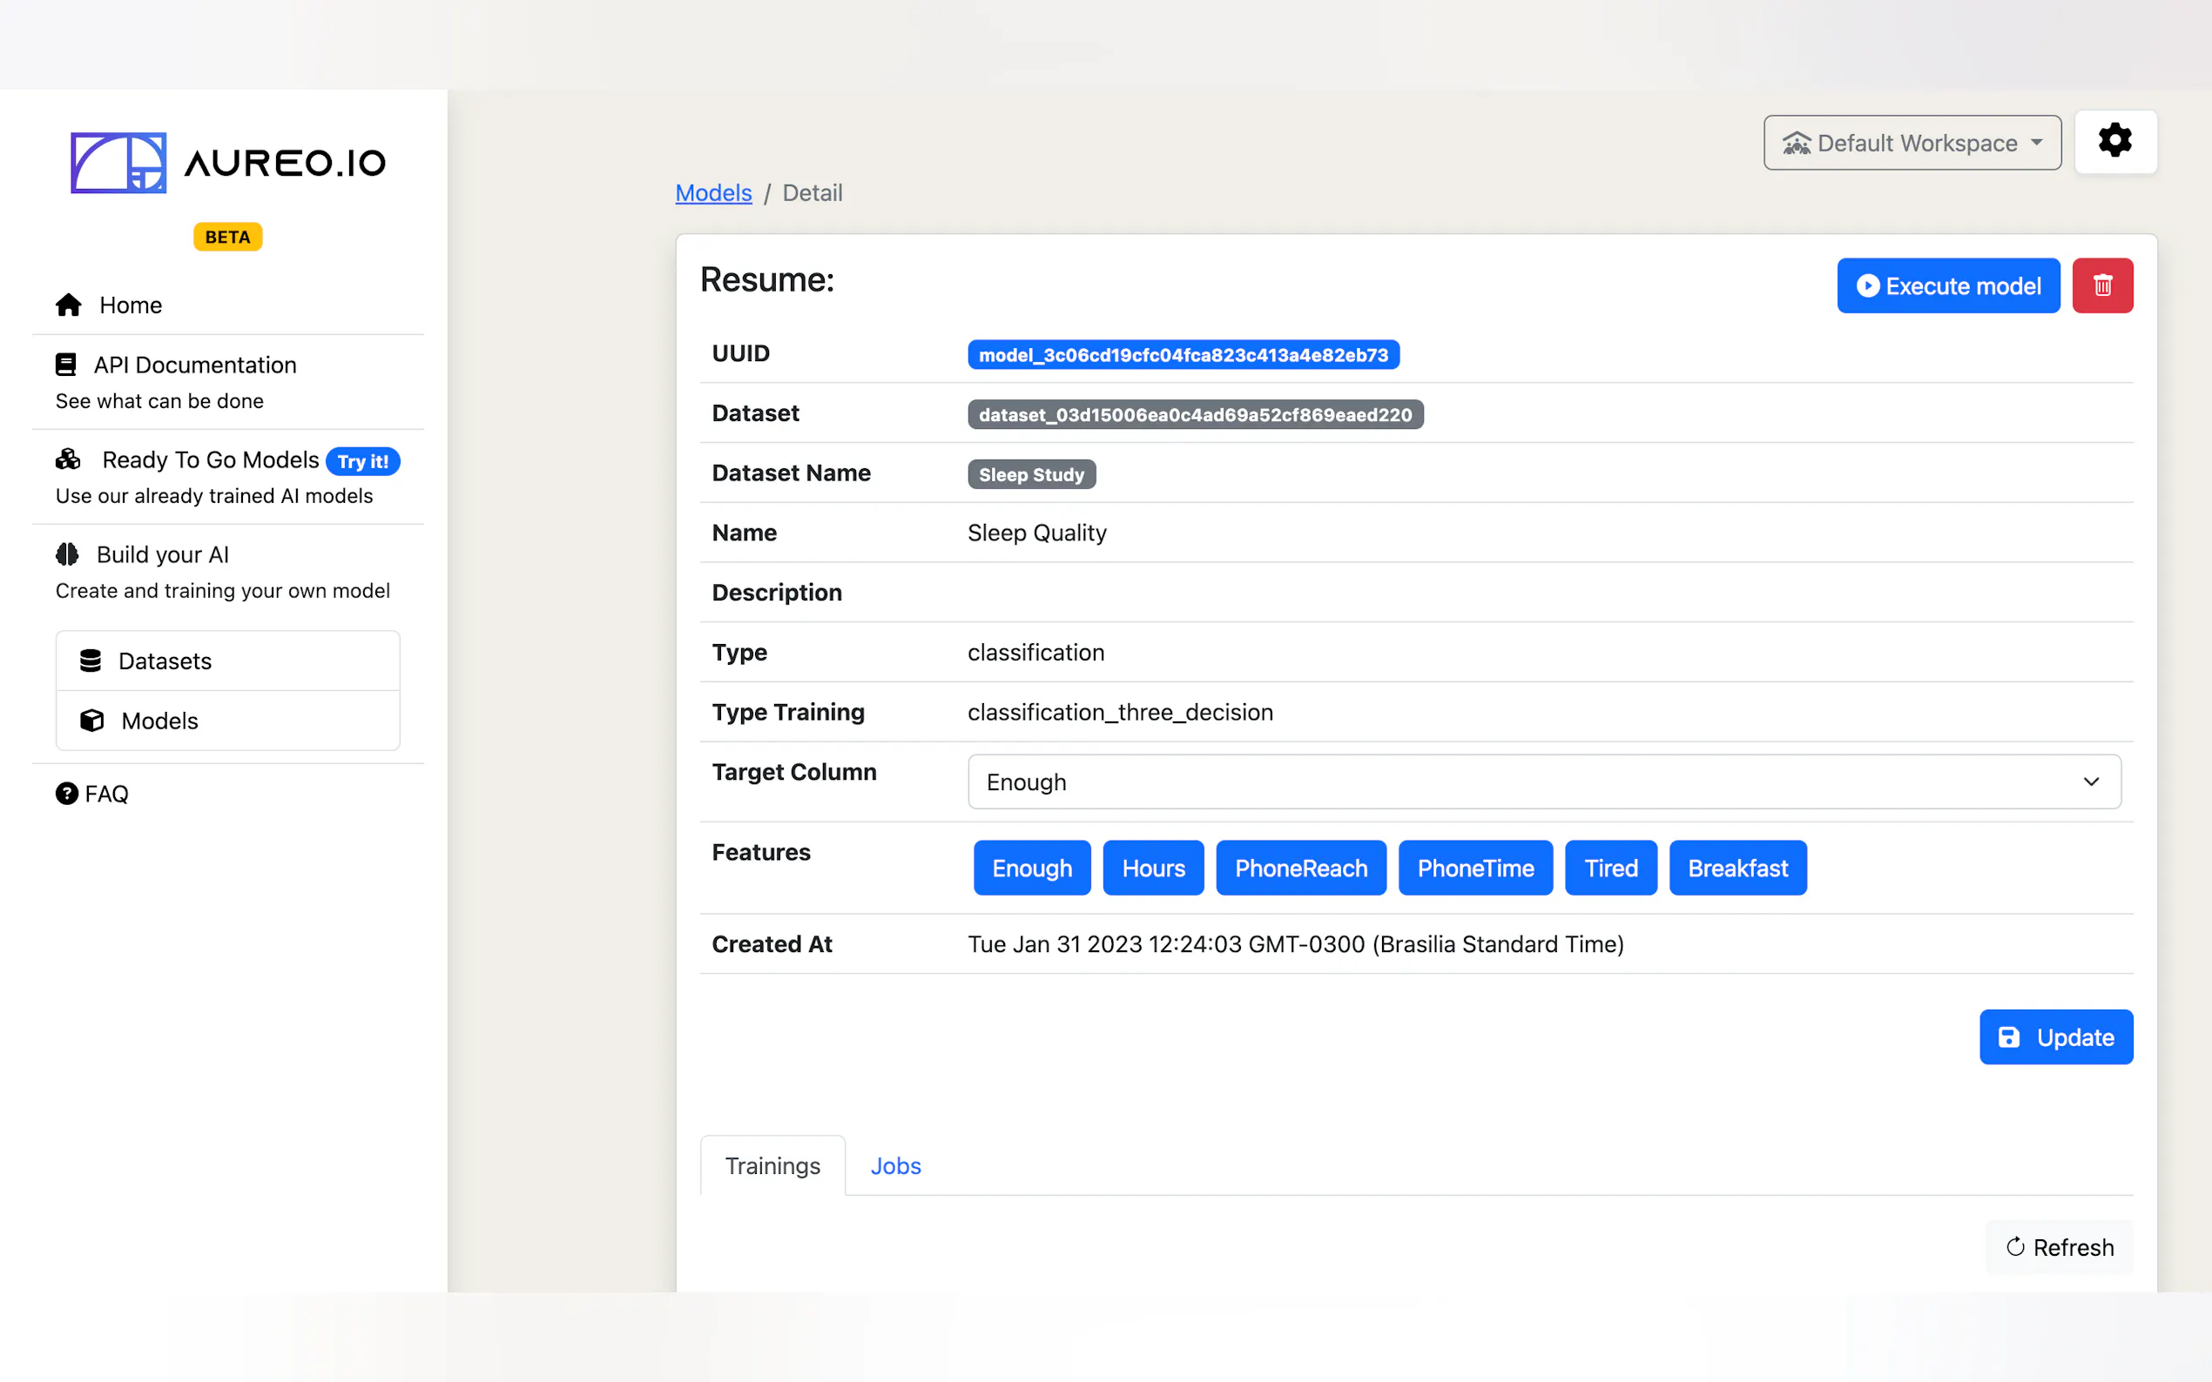Select the Trainings tab
The width and height of the screenshot is (2212, 1382).
tap(772, 1166)
